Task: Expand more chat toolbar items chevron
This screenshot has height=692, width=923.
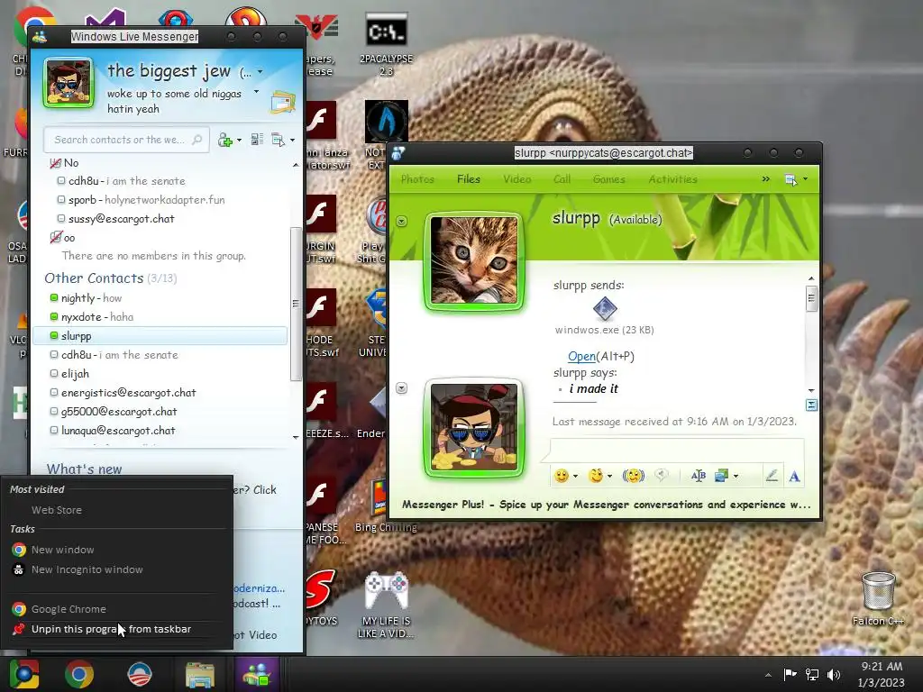Action: pyautogui.click(x=765, y=179)
